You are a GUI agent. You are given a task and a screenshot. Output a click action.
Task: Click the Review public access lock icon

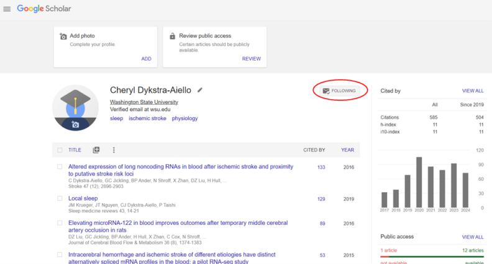point(172,36)
